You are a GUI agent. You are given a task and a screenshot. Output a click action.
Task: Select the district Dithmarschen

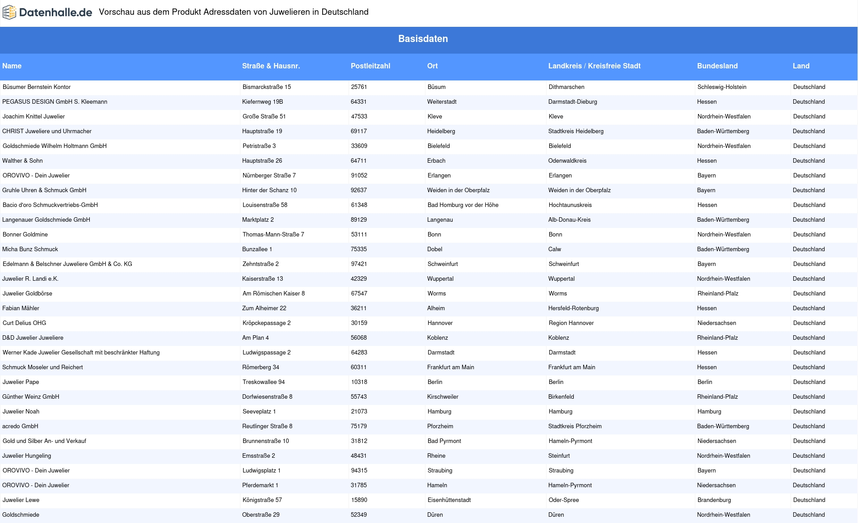(567, 87)
